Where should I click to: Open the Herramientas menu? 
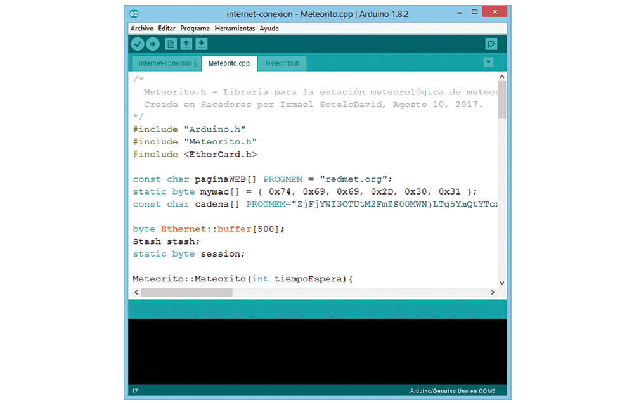(235, 29)
